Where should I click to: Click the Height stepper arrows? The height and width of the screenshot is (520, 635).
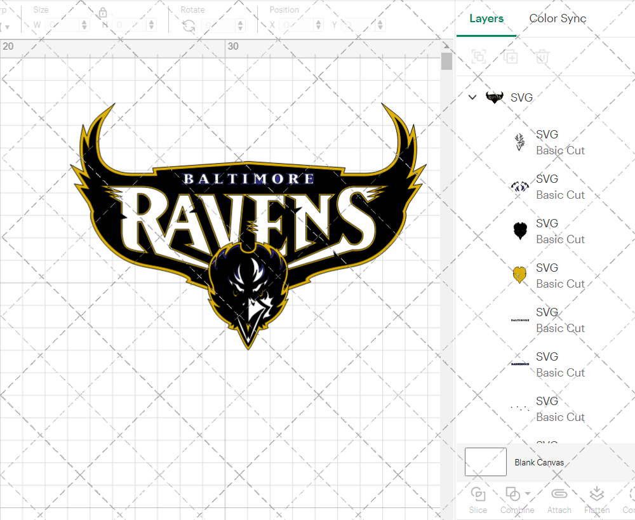coord(152,25)
